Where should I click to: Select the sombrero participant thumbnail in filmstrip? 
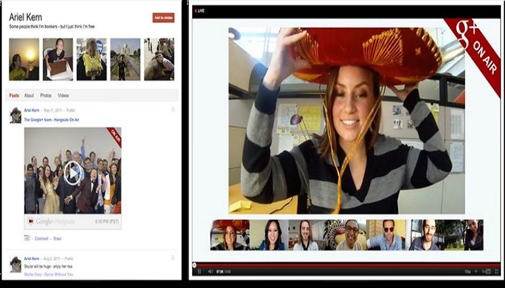(229, 235)
